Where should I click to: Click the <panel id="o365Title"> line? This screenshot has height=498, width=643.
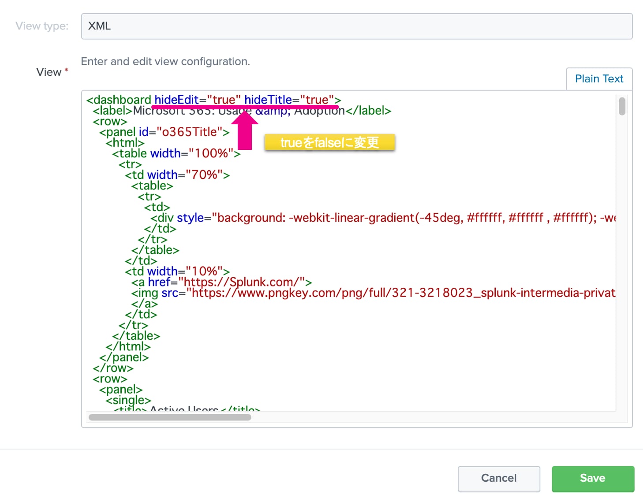164,132
